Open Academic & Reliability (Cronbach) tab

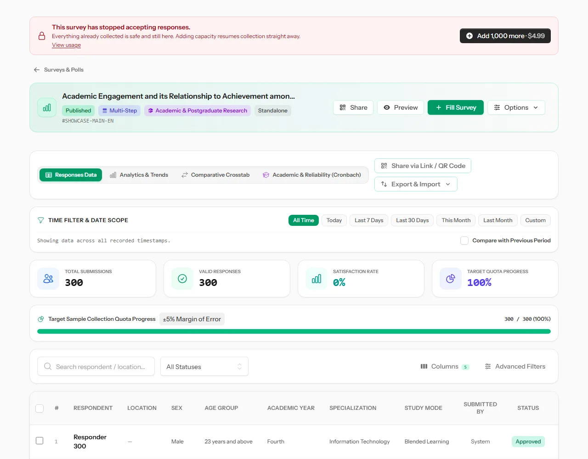(312, 175)
